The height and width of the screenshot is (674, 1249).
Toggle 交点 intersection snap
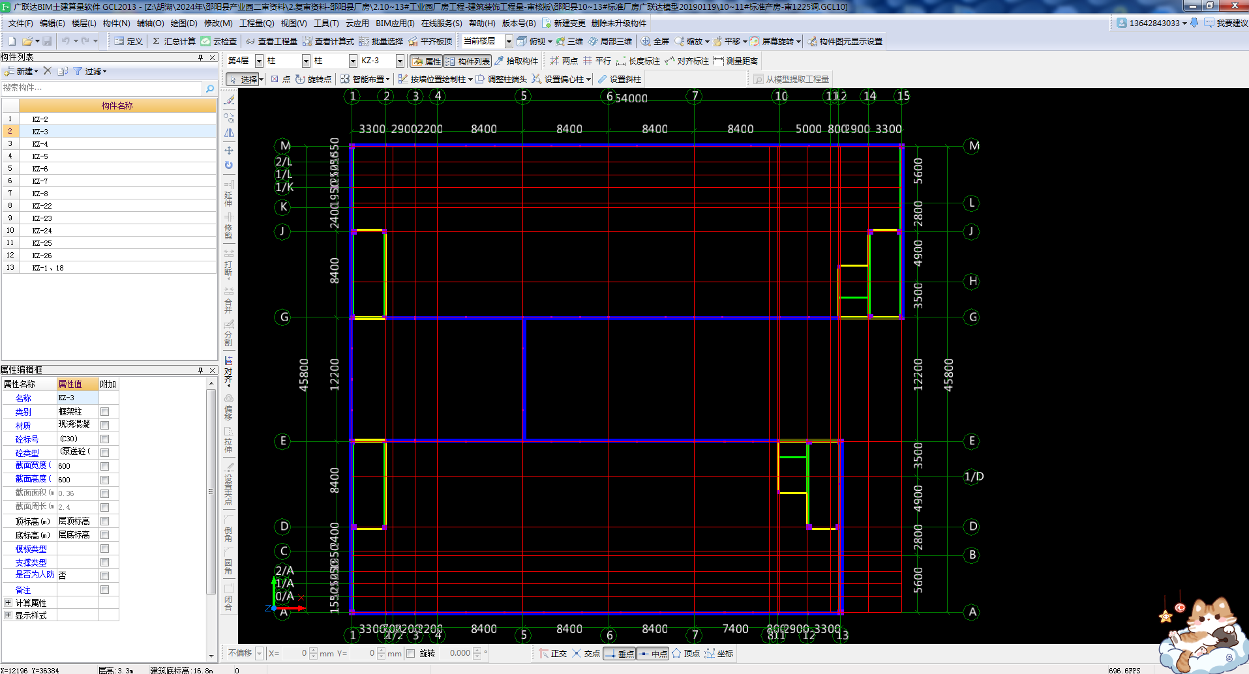pos(586,653)
